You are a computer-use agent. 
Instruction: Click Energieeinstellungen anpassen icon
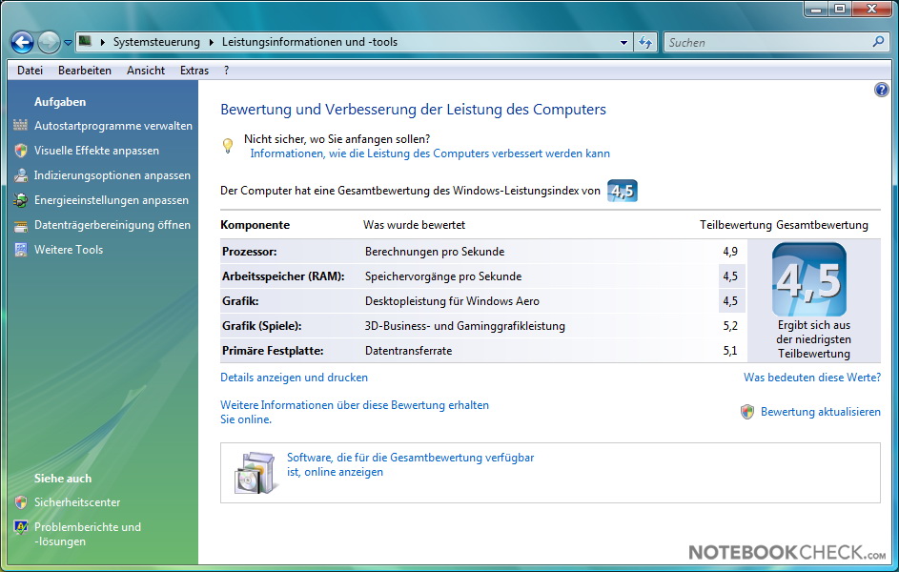(x=21, y=200)
